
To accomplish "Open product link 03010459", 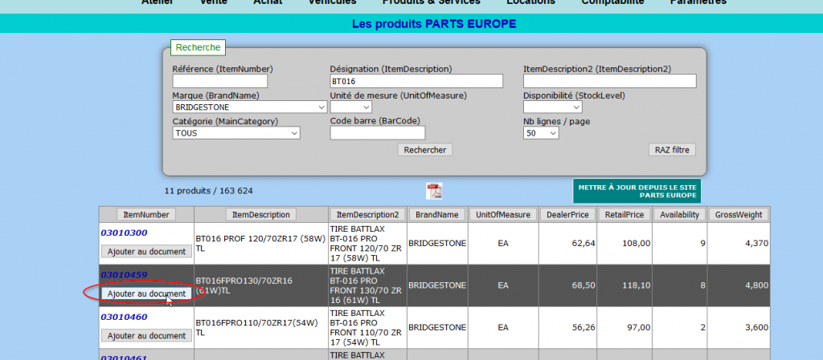I will pos(124,275).
